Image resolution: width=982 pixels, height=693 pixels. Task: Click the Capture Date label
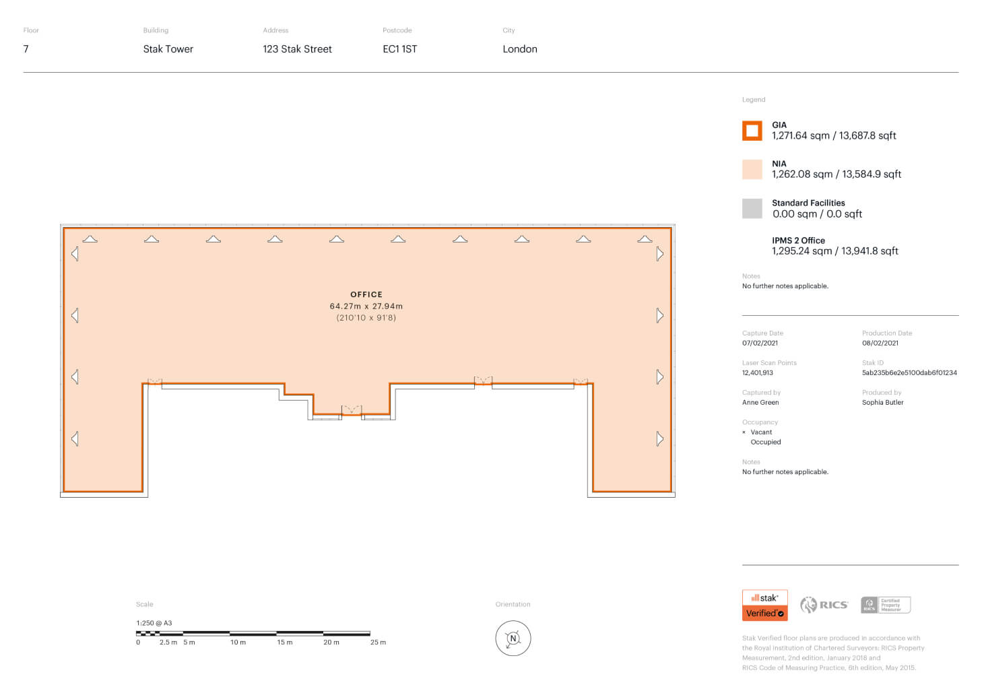pyautogui.click(x=762, y=333)
